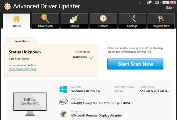Open the View Scan Summary link

tap(23, 69)
